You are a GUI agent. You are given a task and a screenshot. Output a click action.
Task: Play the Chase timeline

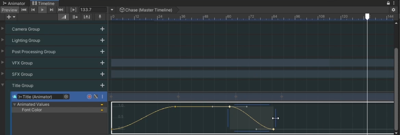pyautogui.click(x=42, y=10)
